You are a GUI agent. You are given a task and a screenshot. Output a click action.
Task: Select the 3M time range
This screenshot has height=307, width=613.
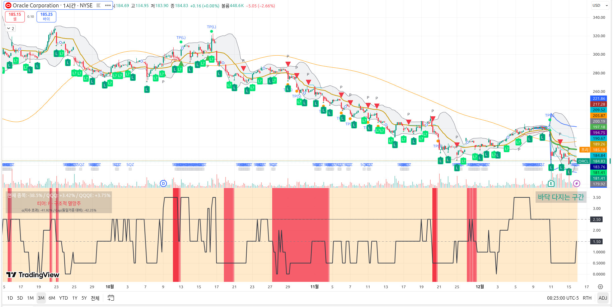[x=41, y=298]
